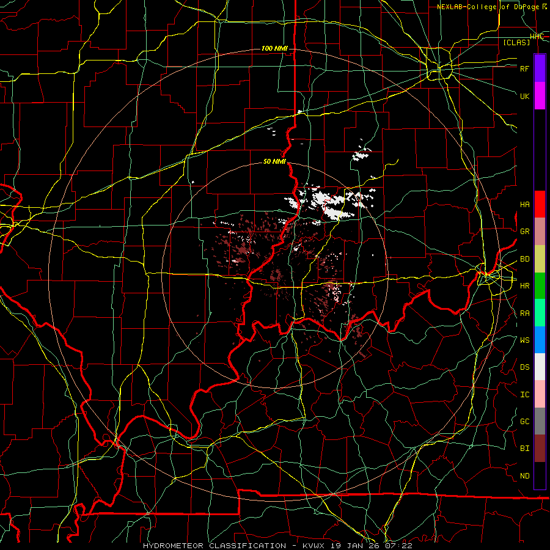Click the 100 NMI range ring label
550x550 pixels.
[x=274, y=48]
